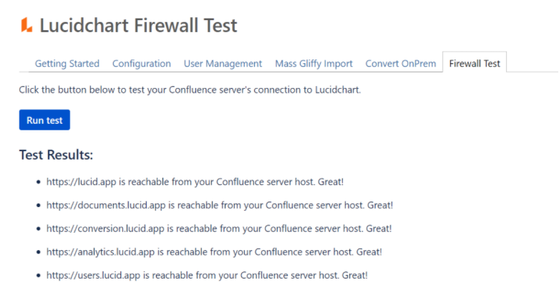Open the Getting Started tab
The width and height of the screenshot is (559, 303).
pos(67,63)
